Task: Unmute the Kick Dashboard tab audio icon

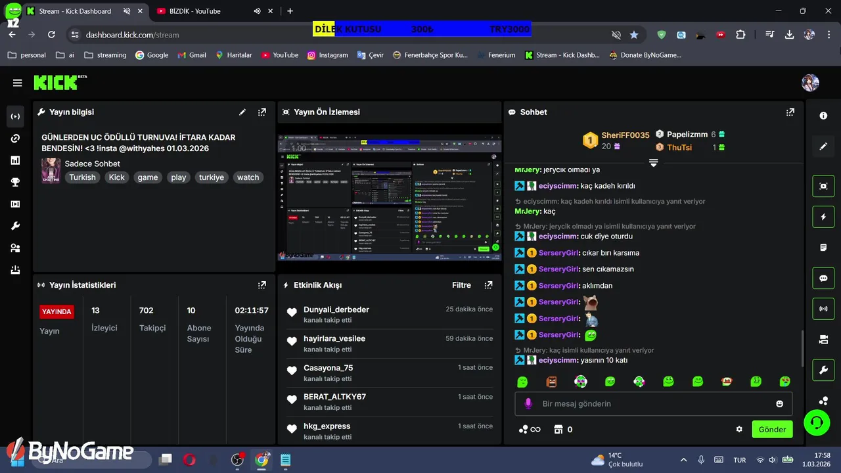Action: pos(127,11)
